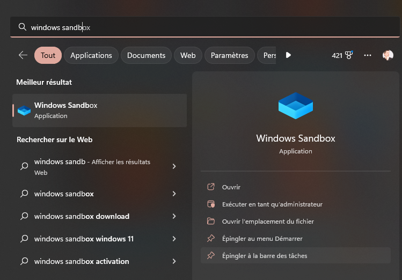Switch to the Documents filter tab
Image resolution: width=402 pixels, height=280 pixels.
[x=146, y=55]
